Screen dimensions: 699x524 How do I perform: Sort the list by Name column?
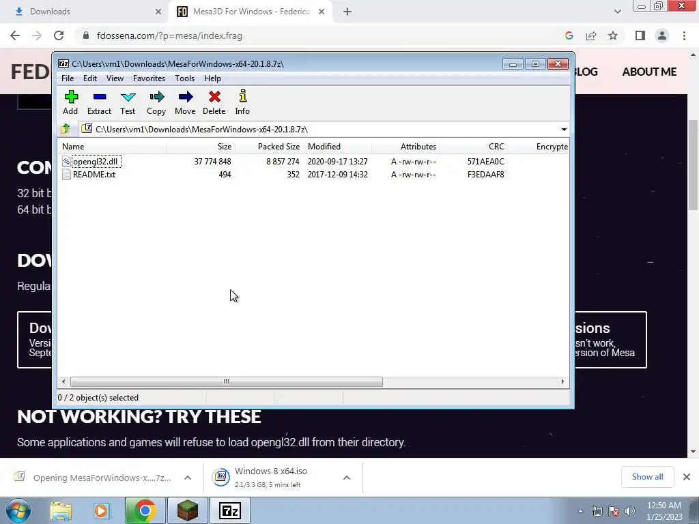(x=113, y=147)
